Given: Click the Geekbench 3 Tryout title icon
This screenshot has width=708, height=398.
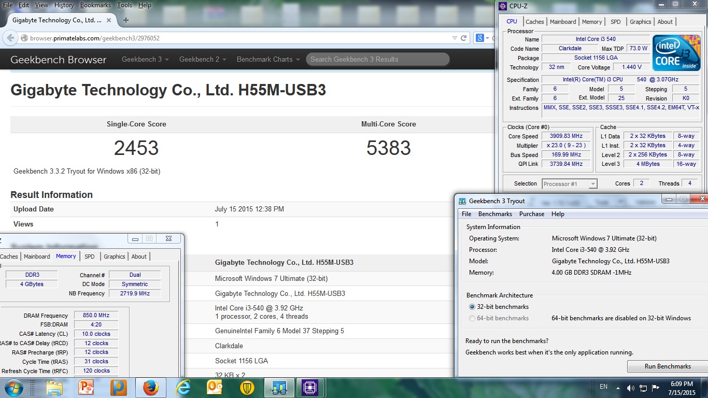Looking at the screenshot, I should pyautogui.click(x=462, y=201).
